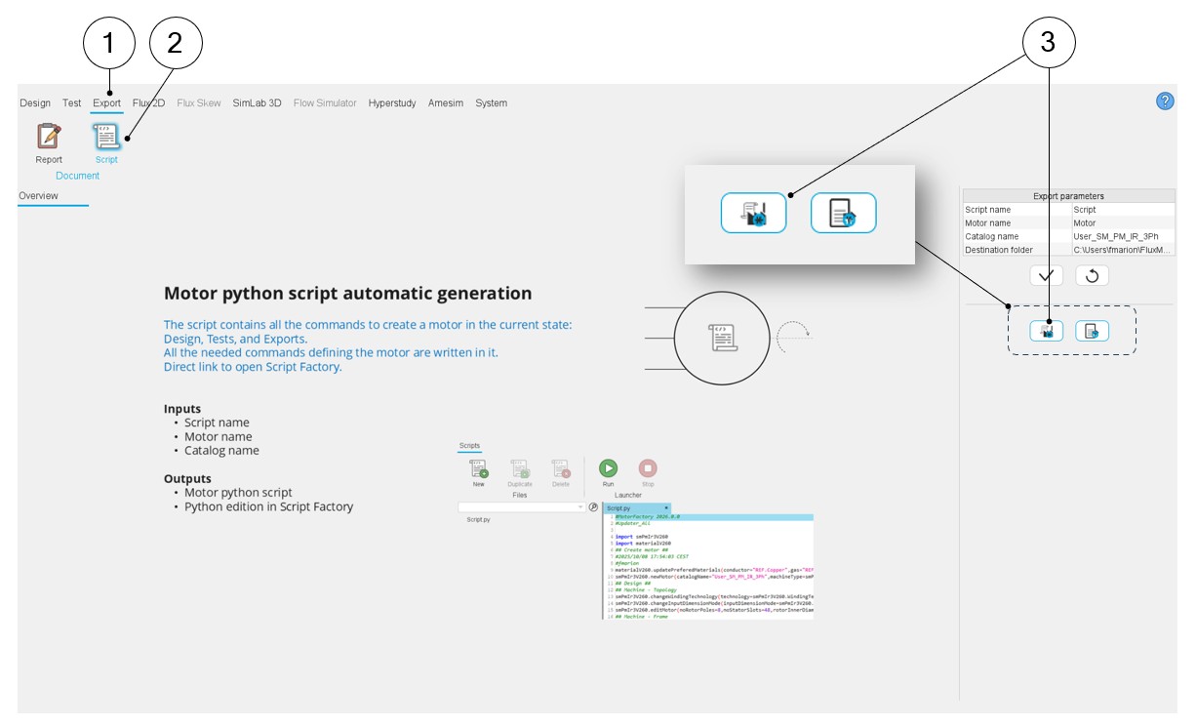Open the Report document export icon
The width and height of the screenshot is (1196, 726).
tap(49, 137)
